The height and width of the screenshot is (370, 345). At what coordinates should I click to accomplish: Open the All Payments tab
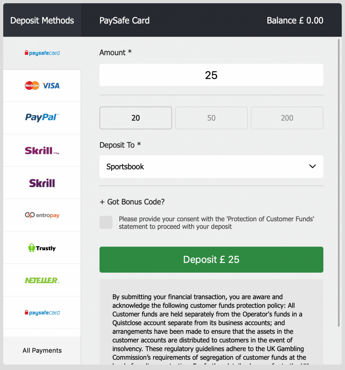pos(42,350)
